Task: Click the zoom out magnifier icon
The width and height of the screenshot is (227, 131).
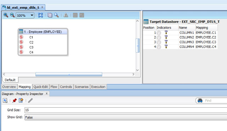Action: (12, 15)
